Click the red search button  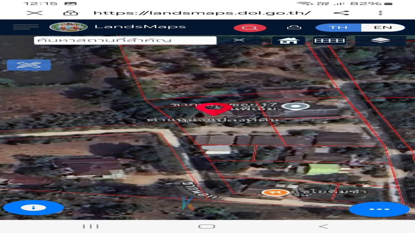250,28
